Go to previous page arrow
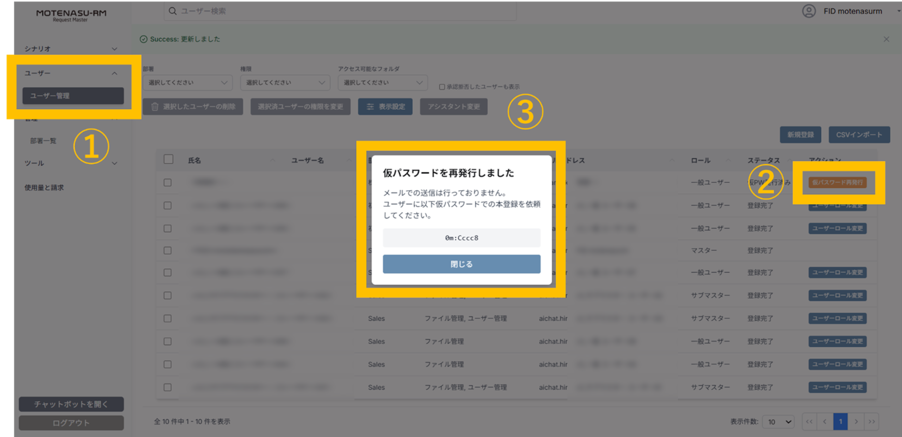The width and height of the screenshot is (902, 437). click(825, 421)
